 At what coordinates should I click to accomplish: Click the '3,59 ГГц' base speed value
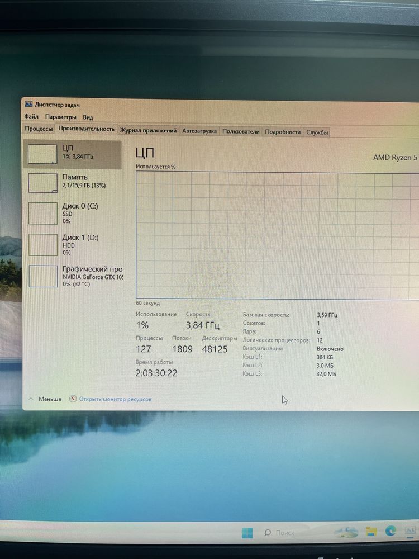(327, 315)
